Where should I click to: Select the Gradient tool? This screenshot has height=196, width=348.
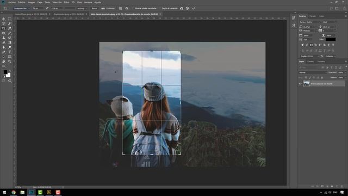pyautogui.click(x=10, y=42)
